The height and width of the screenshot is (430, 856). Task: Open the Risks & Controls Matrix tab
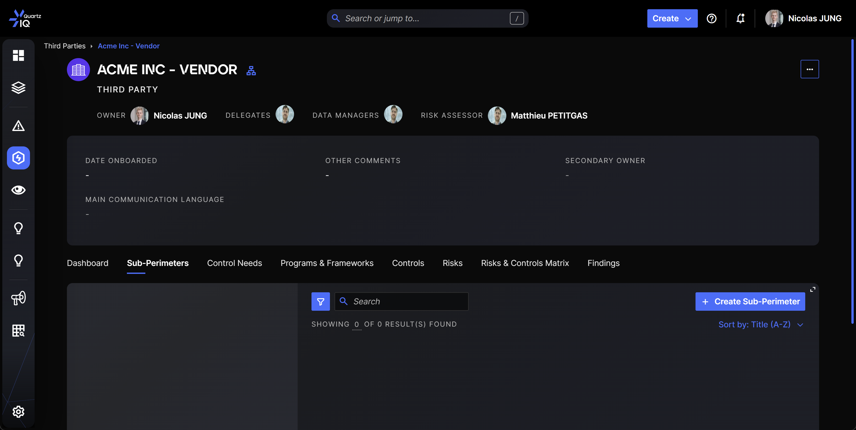525,263
